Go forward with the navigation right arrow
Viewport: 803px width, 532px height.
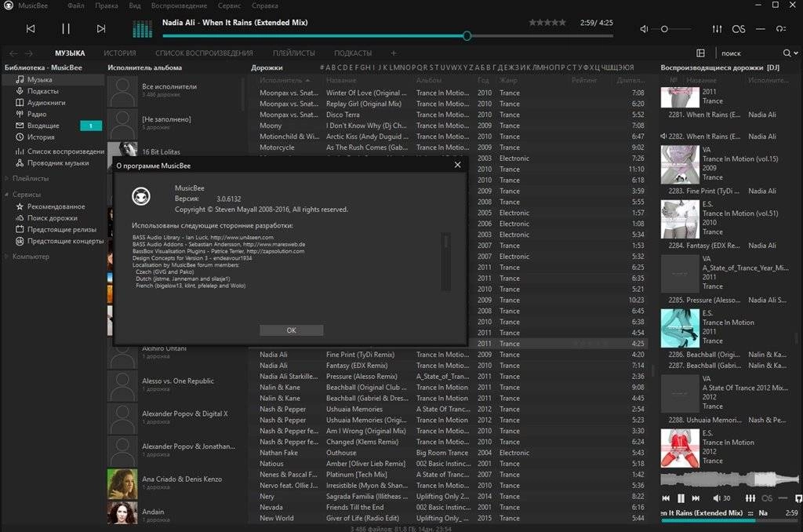(29, 53)
